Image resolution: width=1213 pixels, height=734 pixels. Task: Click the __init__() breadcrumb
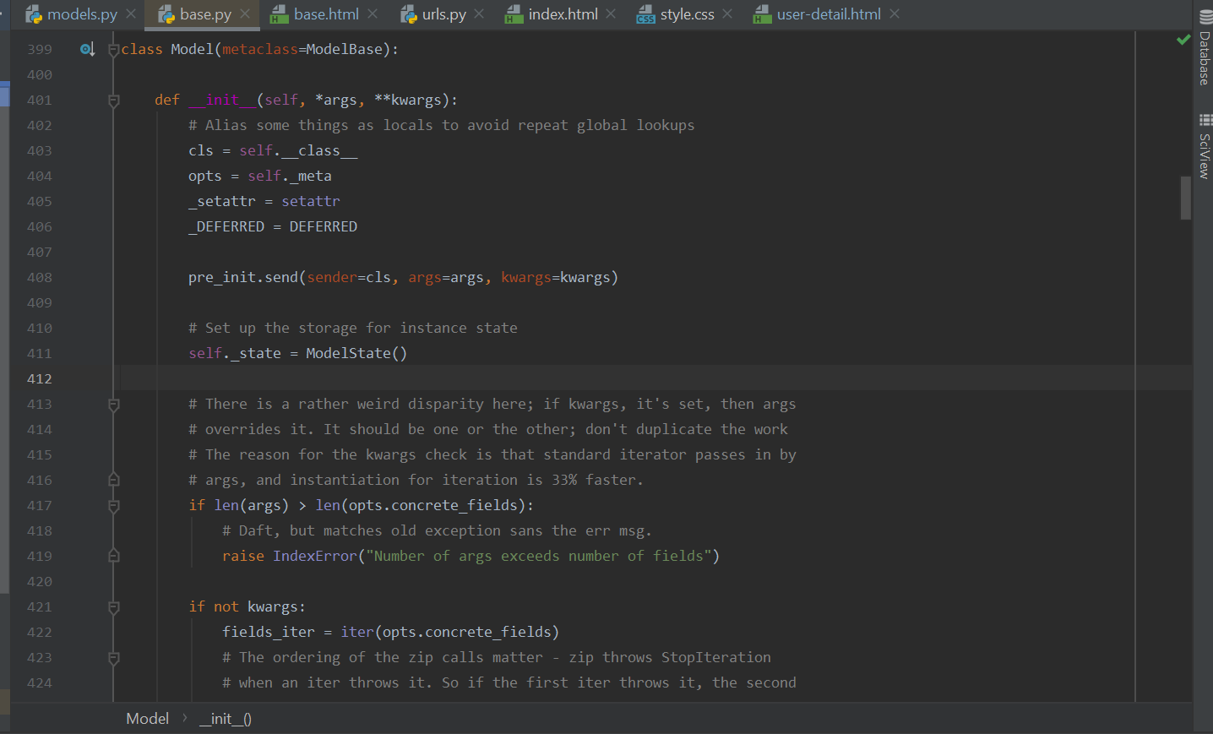pyautogui.click(x=226, y=719)
